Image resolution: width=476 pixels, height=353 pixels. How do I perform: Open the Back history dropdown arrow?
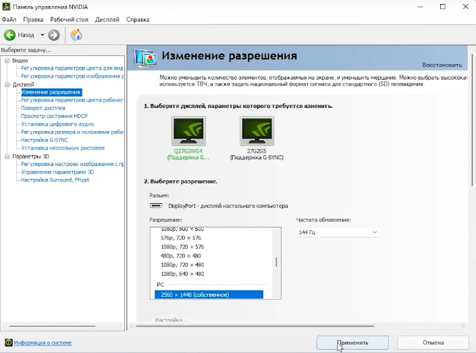(x=43, y=35)
